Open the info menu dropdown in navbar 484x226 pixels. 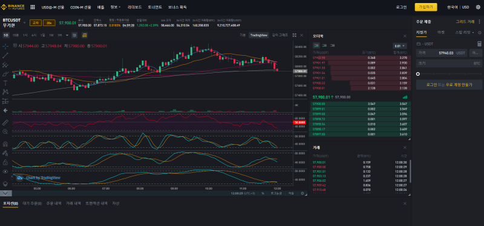(x=116, y=7)
